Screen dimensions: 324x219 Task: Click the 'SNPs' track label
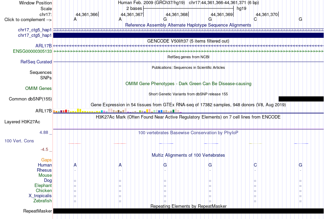tap(46, 78)
